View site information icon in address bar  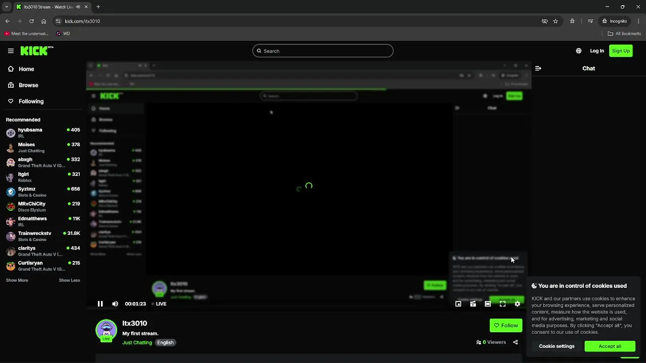click(58, 21)
